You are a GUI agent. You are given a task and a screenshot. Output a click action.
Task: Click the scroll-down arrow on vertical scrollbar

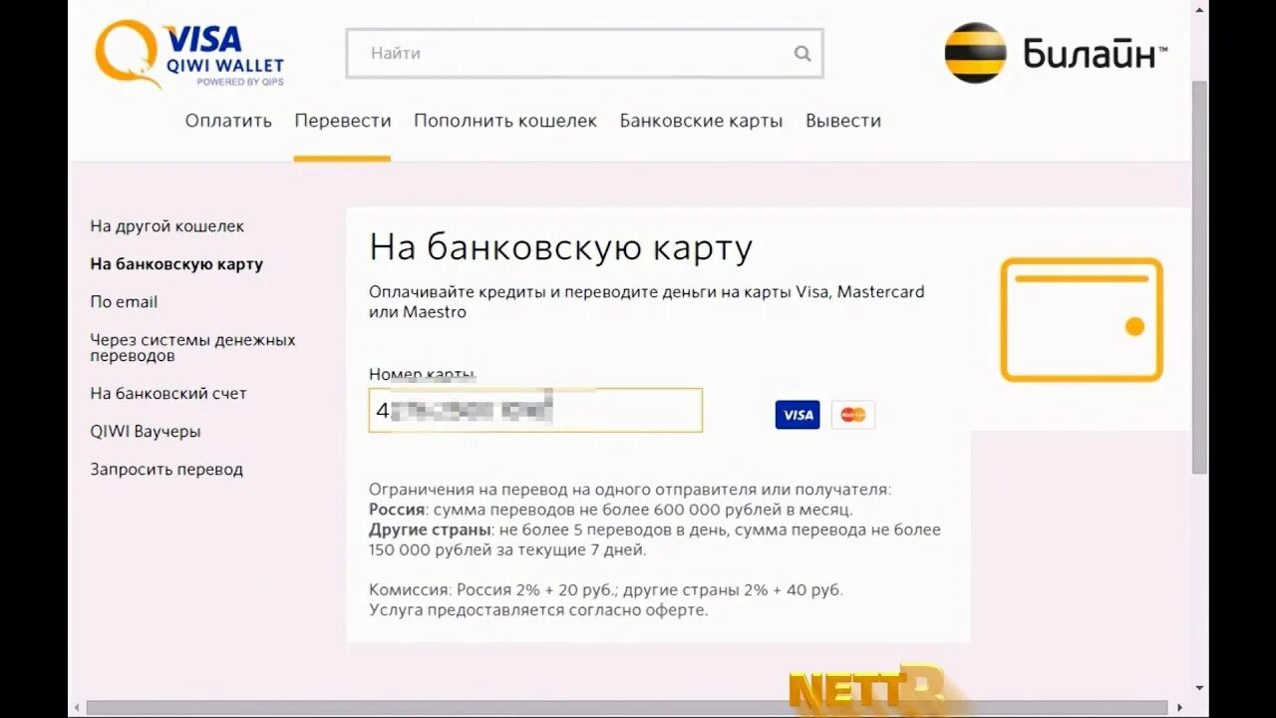[1200, 688]
